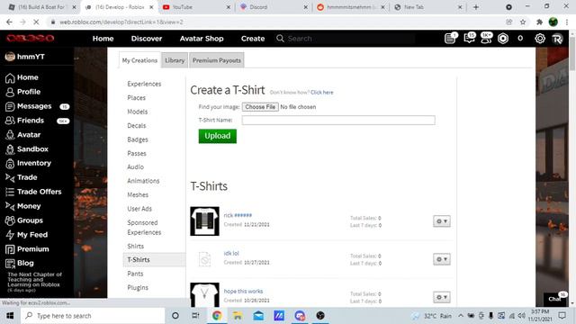Viewport: 576px width, 324px height.
Task: Open gear dropdown for rick t-shirt
Action: [442, 221]
